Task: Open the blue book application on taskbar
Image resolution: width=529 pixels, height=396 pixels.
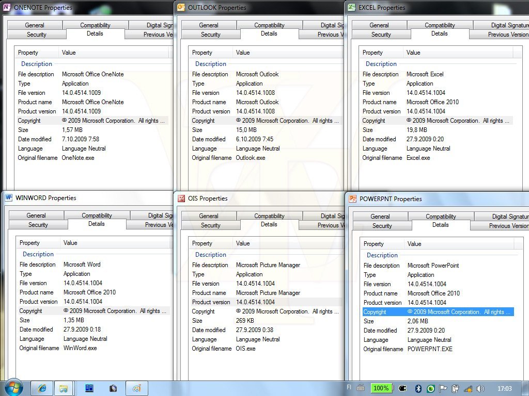Action: coord(89,388)
